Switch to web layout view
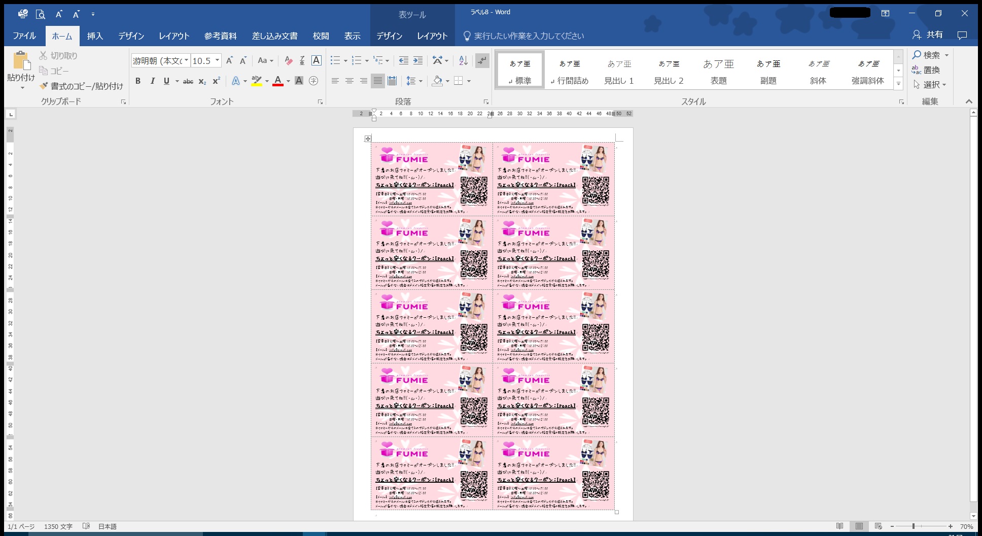Image resolution: width=982 pixels, height=536 pixels. [x=879, y=526]
